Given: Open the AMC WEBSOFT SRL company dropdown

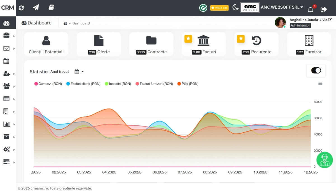Looking at the screenshot, I should (x=282, y=7).
